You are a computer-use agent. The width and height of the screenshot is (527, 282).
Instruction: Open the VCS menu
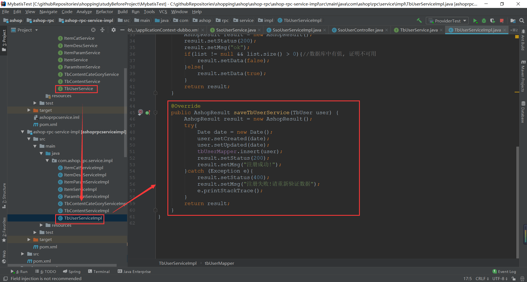[163, 11]
